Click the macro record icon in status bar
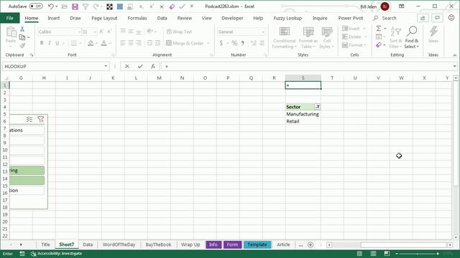460x258 pixels. pos(22,253)
